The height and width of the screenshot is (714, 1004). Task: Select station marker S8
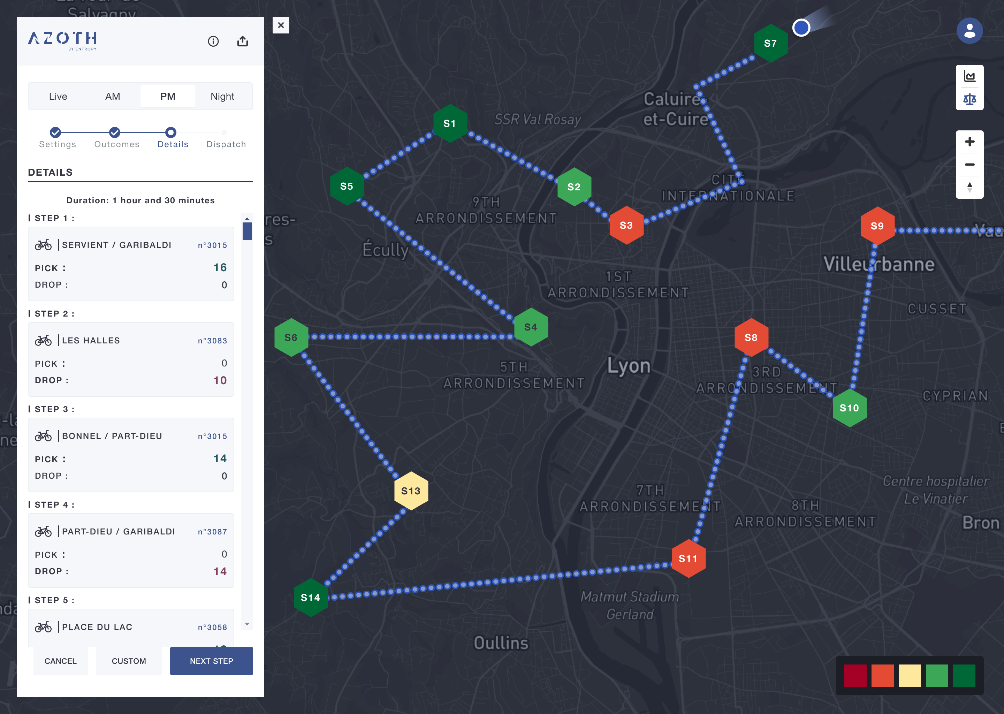751,337
